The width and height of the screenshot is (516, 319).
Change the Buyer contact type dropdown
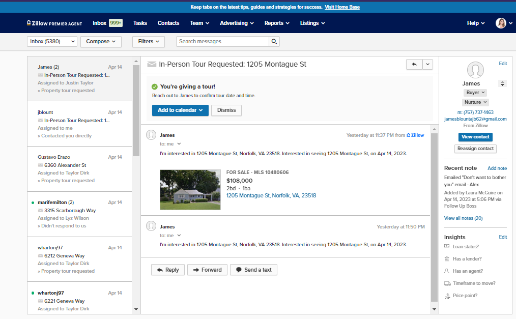475,93
